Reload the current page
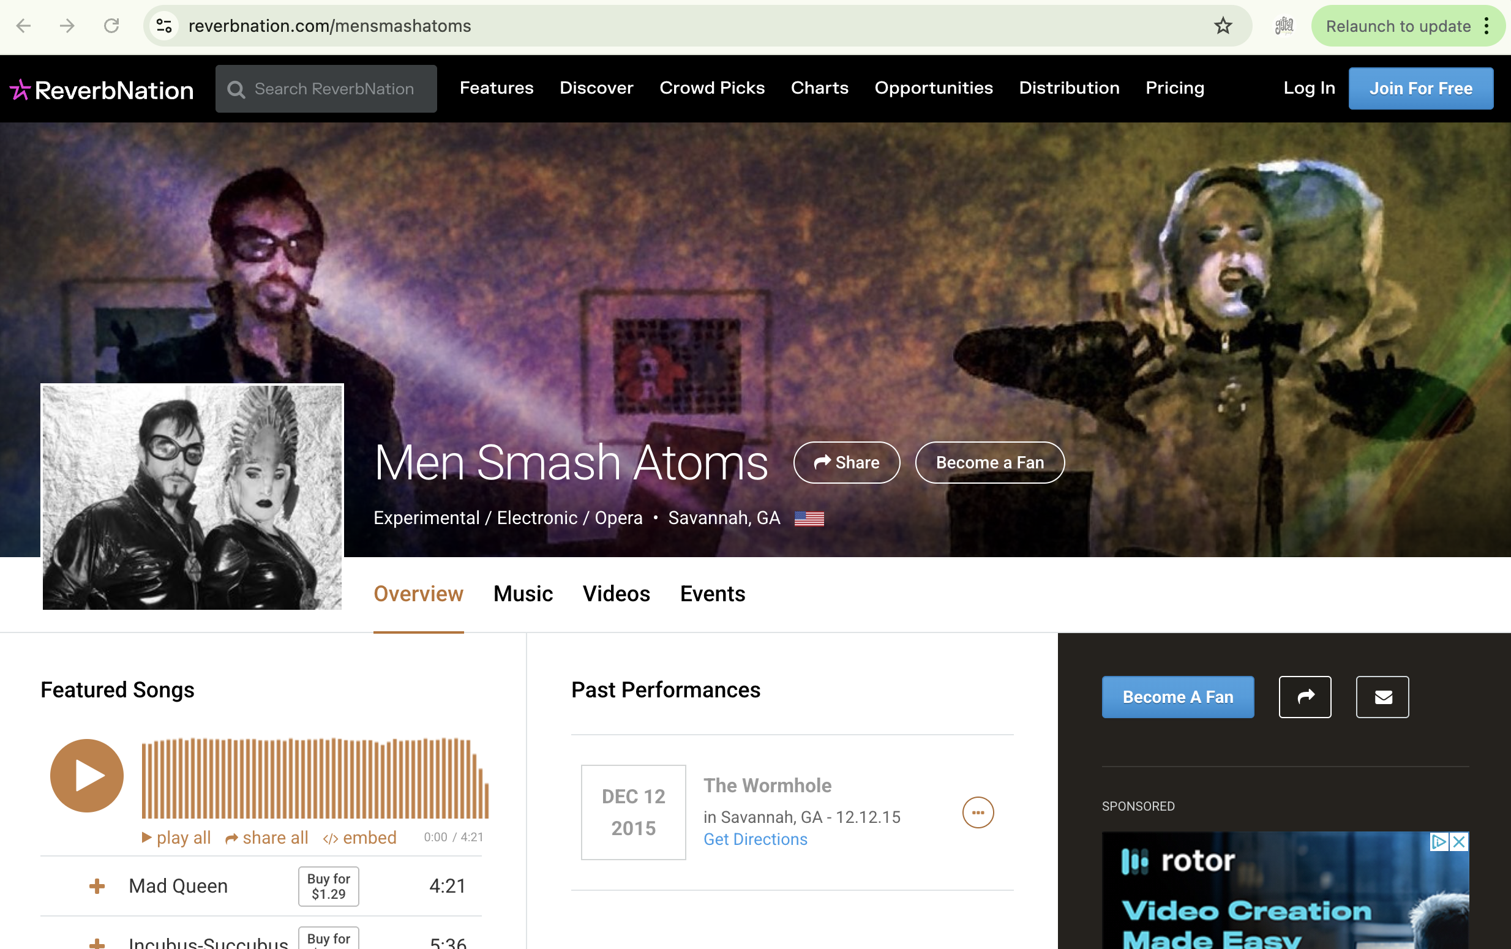The height and width of the screenshot is (949, 1511). [111, 26]
